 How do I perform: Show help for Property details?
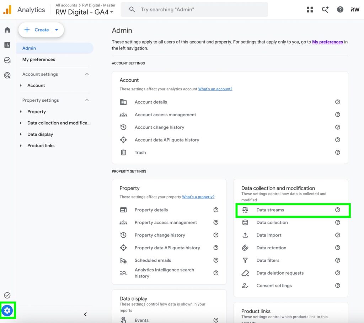(216, 210)
